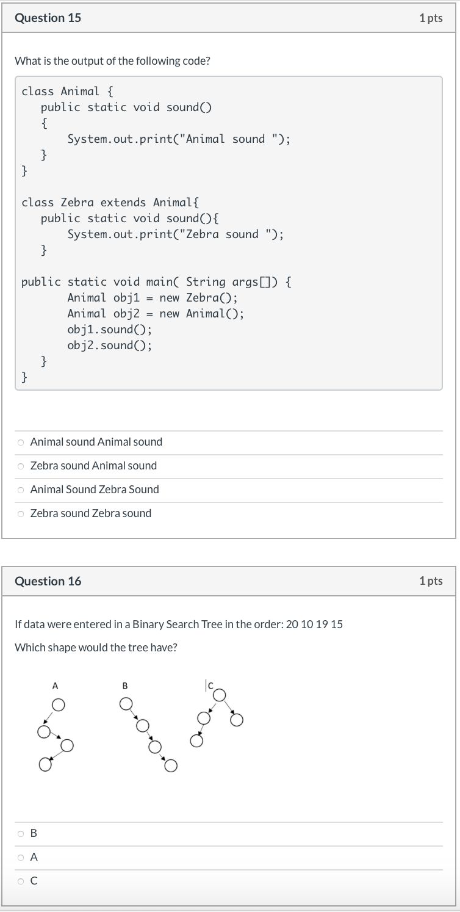This screenshot has width=460, height=912.
Task: Select radio button B in Question 16
Action: (21, 833)
